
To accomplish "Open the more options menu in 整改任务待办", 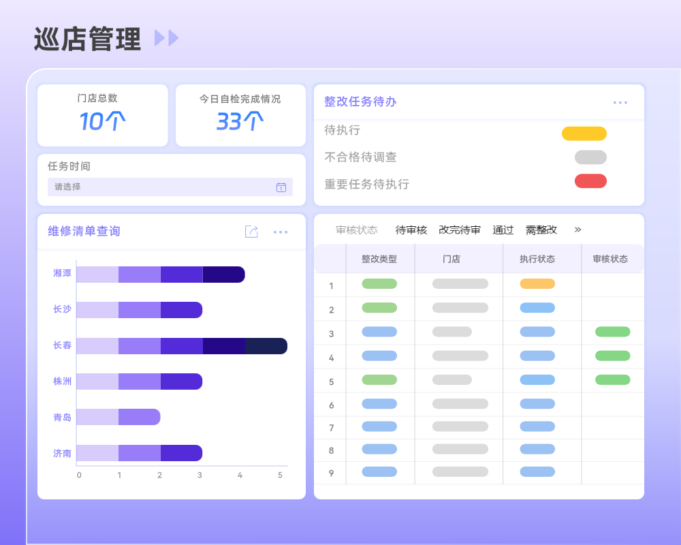I will (620, 102).
